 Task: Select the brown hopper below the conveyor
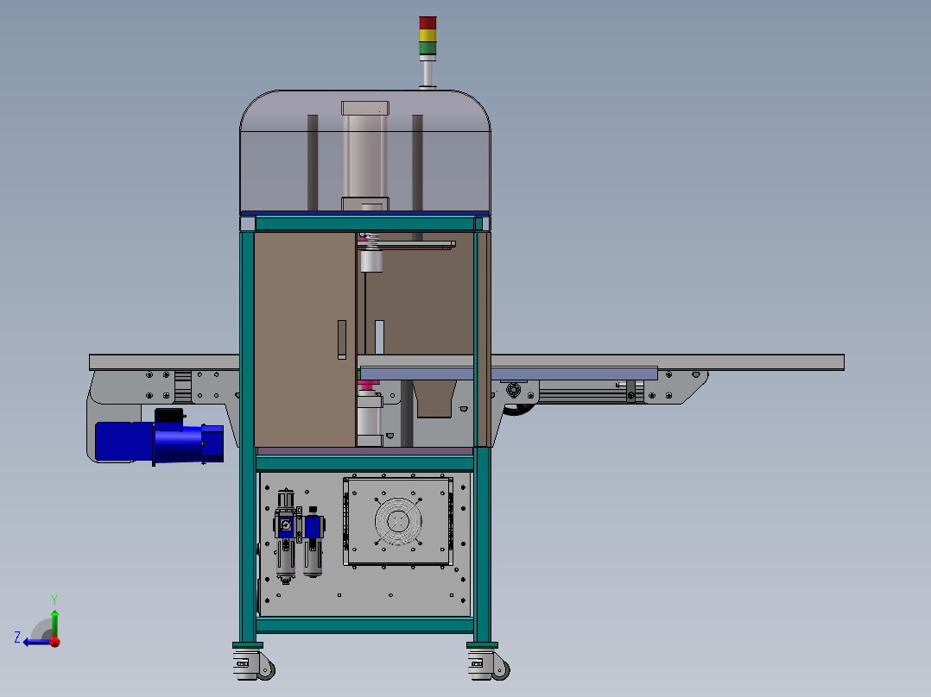[435, 399]
